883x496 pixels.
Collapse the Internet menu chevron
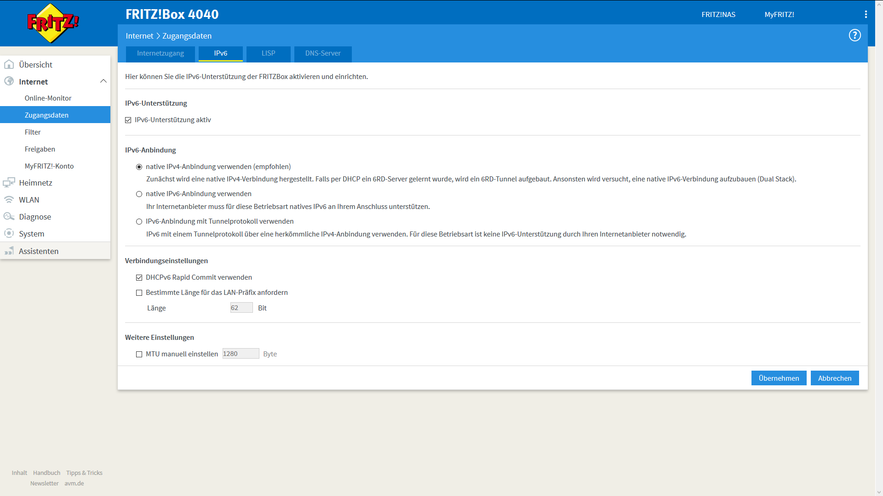103,81
